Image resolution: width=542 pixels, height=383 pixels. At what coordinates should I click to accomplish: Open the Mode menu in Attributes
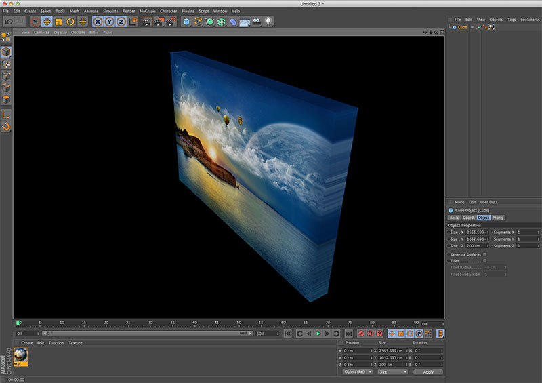click(459, 202)
